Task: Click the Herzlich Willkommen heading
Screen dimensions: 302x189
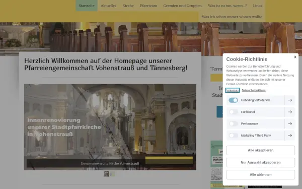Action: click(x=106, y=64)
